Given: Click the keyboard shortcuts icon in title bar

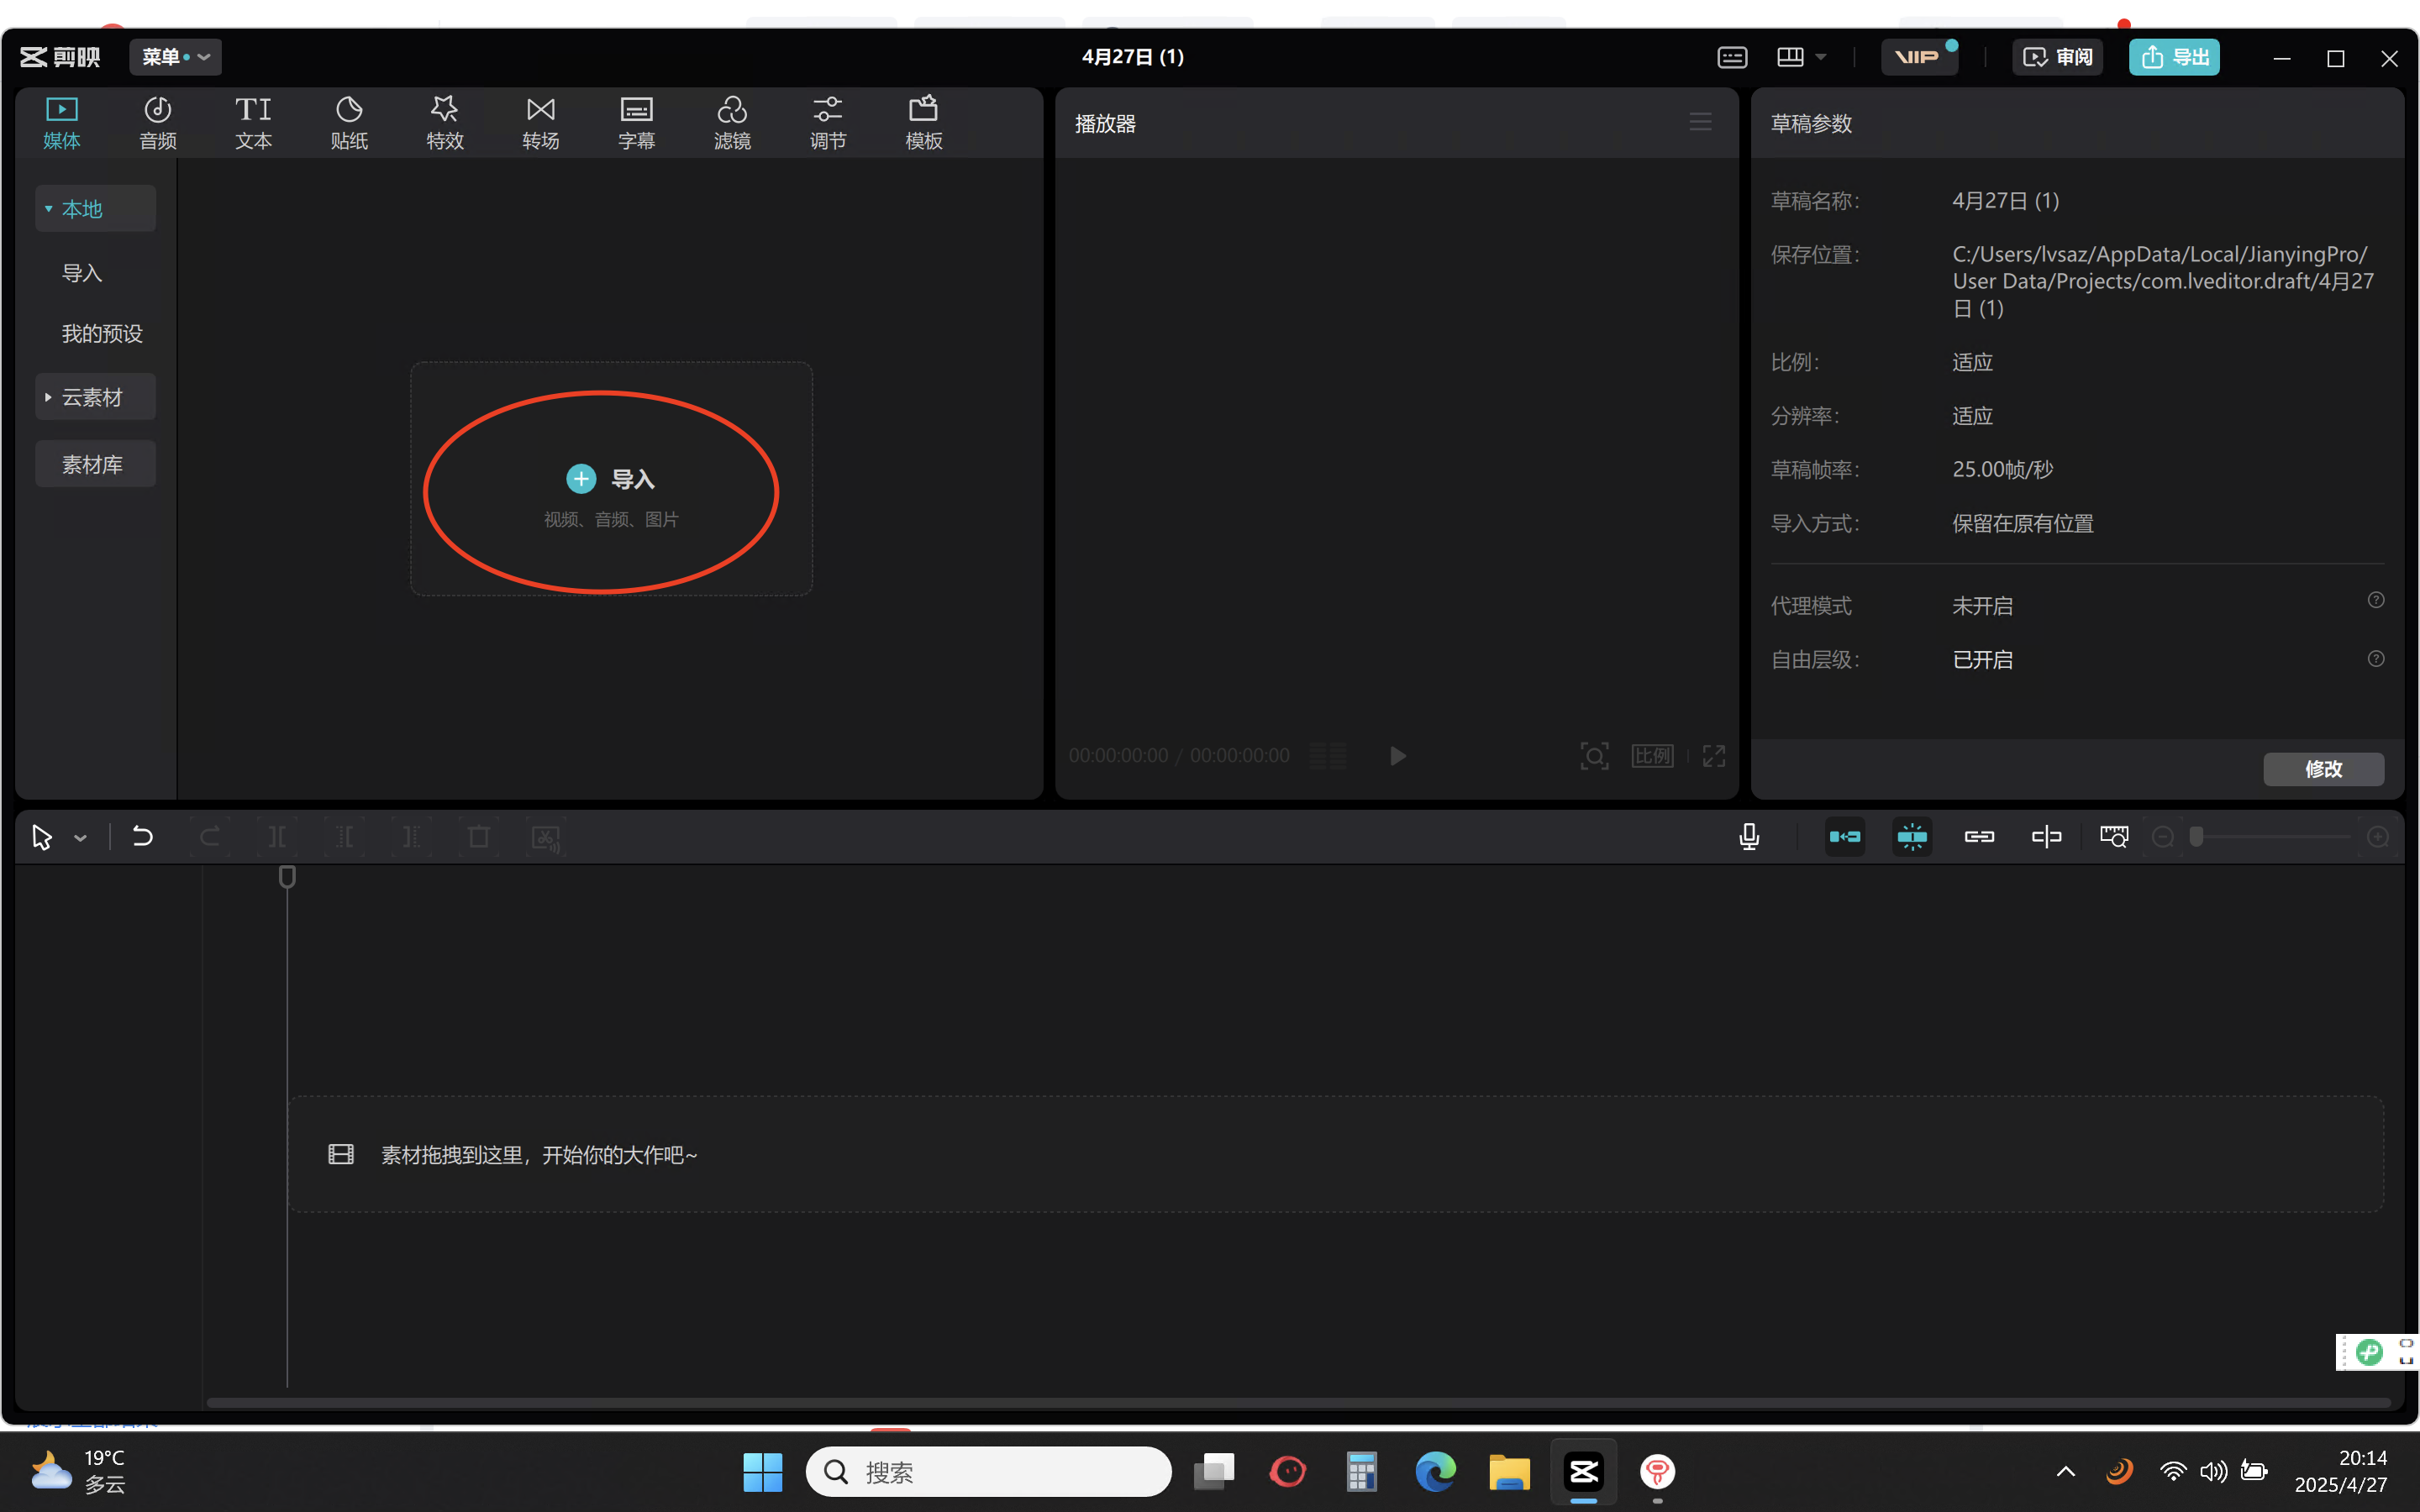Looking at the screenshot, I should [1732, 57].
